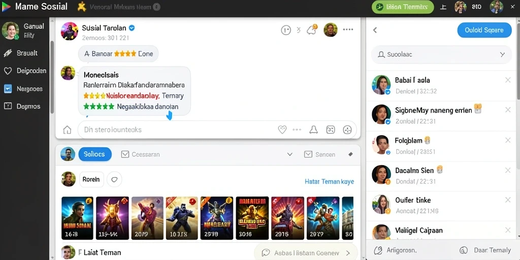Click the green Ilisan Temmits button
The height and width of the screenshot is (260, 520).
pyautogui.click(x=403, y=7)
